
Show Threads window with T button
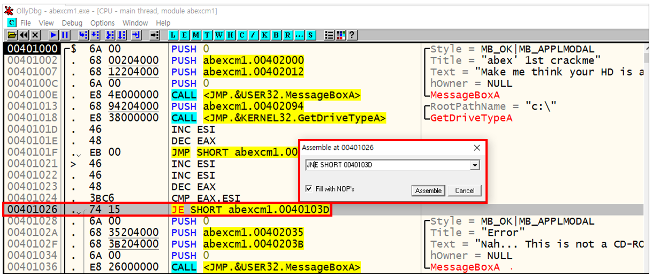[x=207, y=35]
